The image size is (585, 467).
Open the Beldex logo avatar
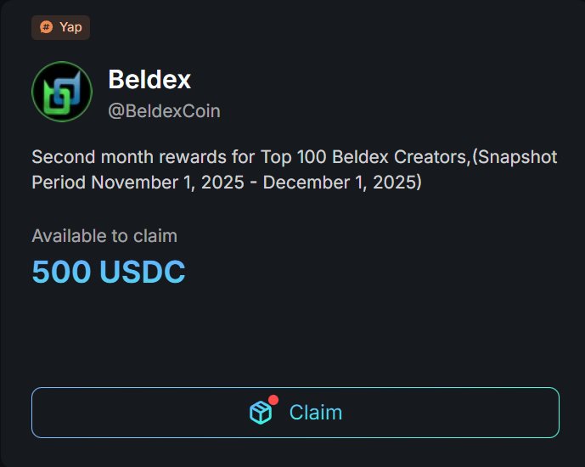point(62,92)
